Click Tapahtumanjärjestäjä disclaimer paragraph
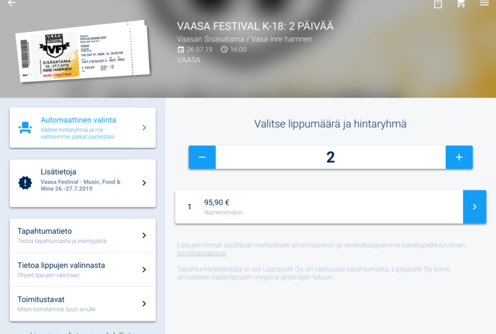The height and width of the screenshot is (334, 496). point(313,273)
